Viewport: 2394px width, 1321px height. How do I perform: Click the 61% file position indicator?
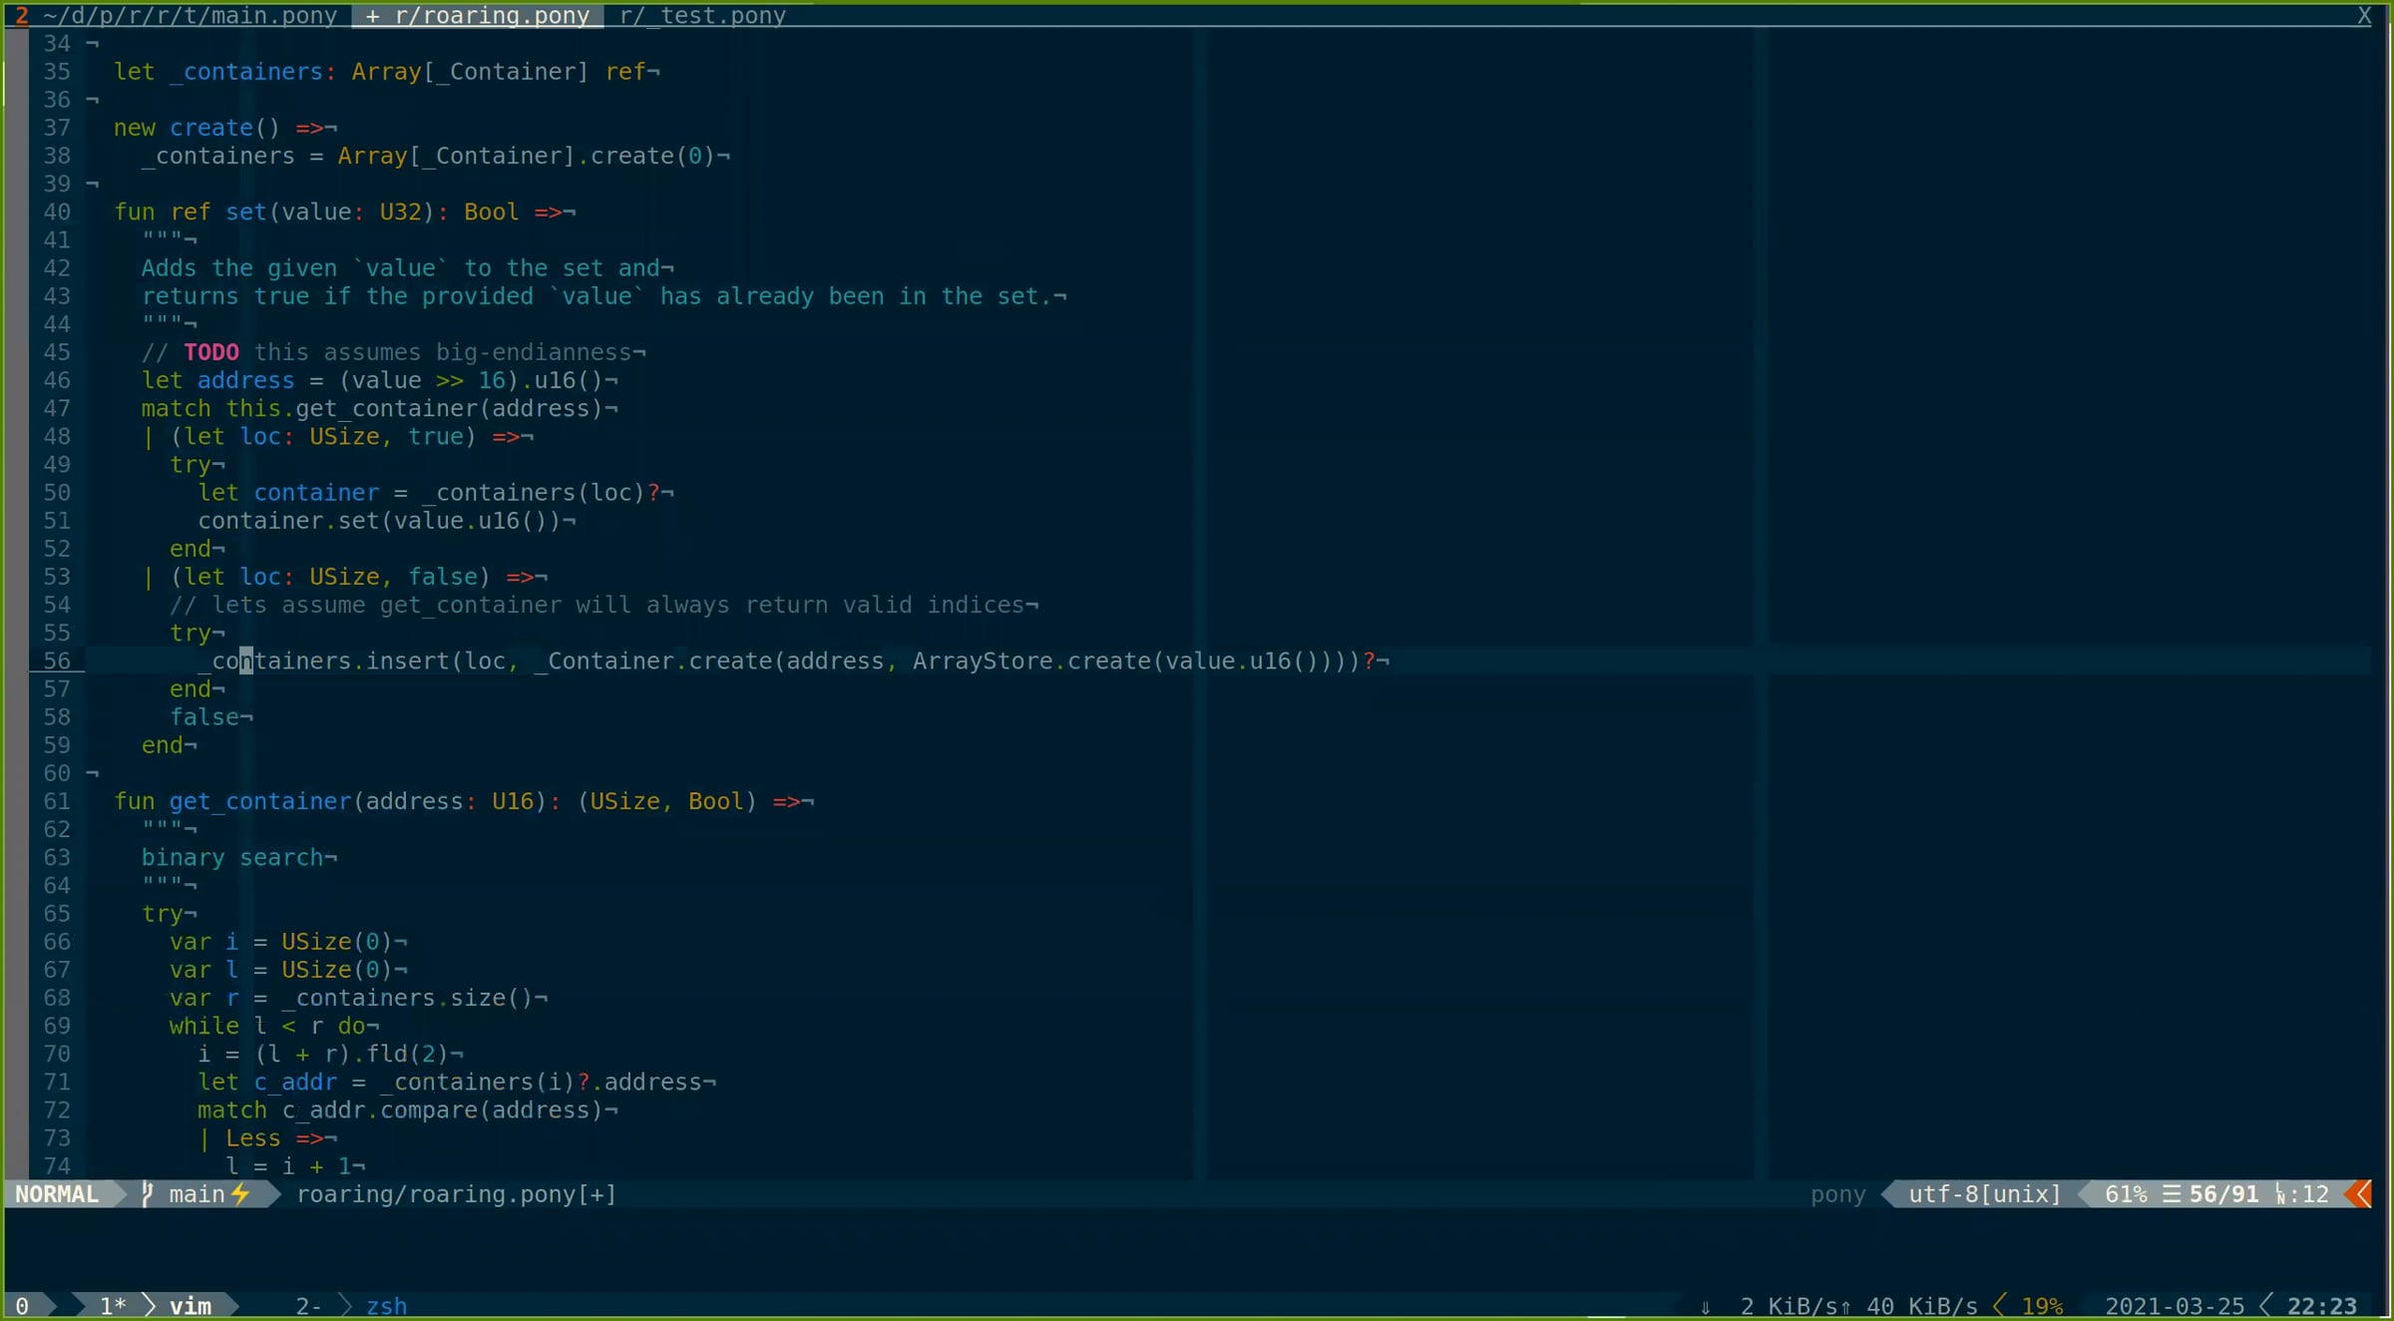2126,1194
